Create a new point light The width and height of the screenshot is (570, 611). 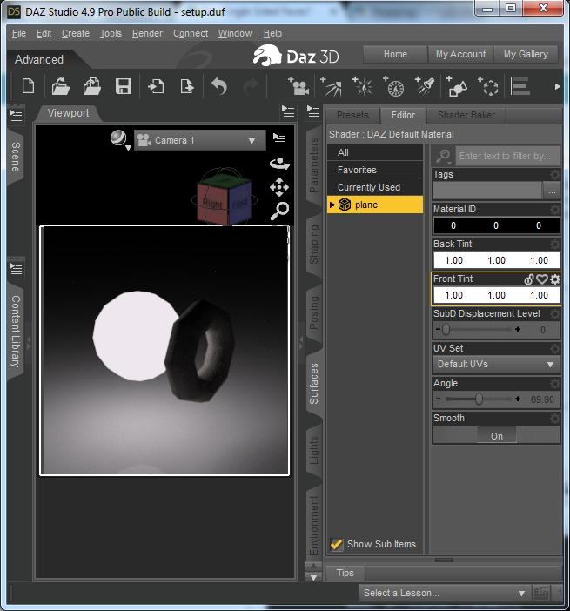click(362, 86)
